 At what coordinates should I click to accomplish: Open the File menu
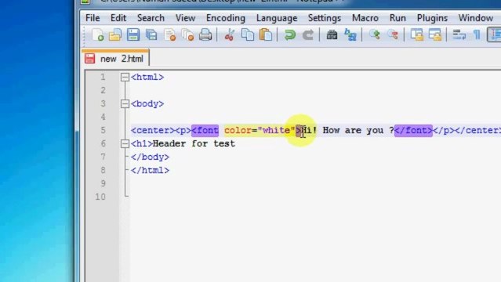click(93, 18)
